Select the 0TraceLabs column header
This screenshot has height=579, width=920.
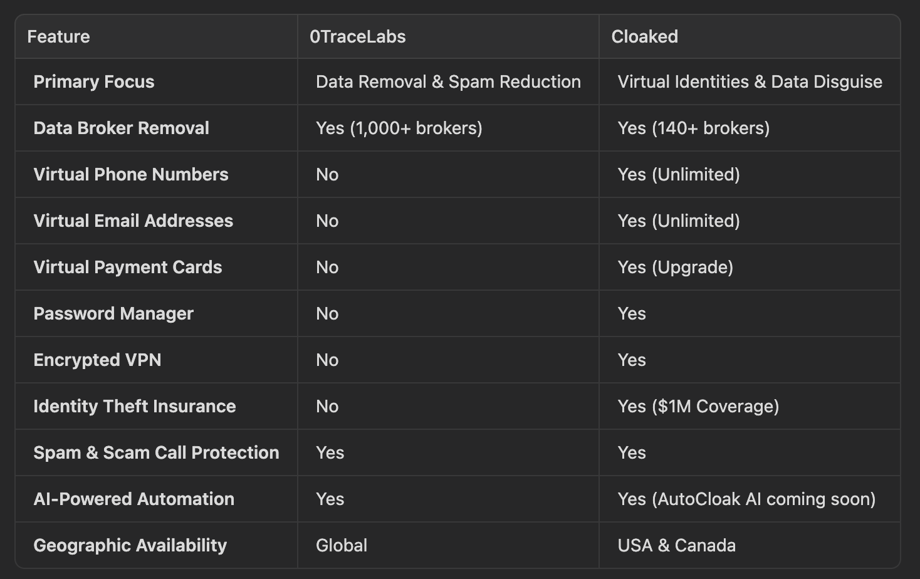coord(357,36)
